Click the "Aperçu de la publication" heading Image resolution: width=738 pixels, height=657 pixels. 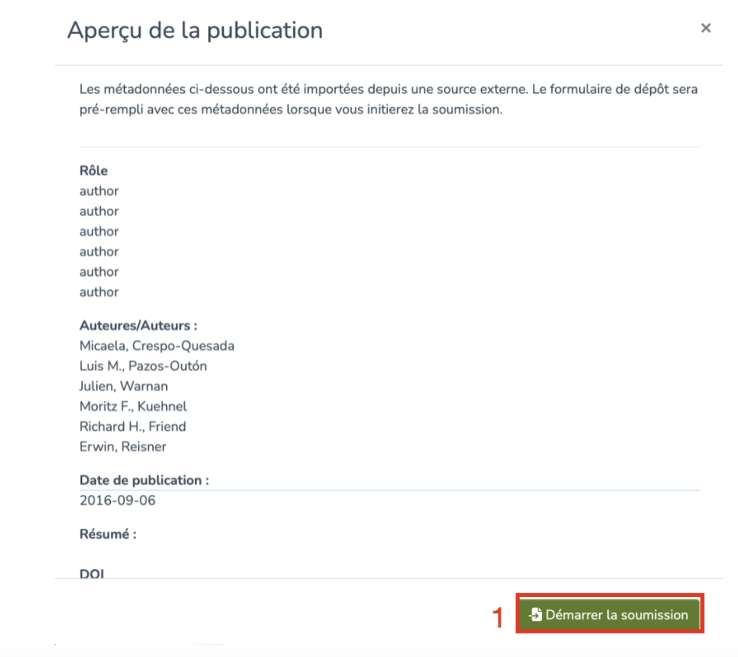coord(195,31)
